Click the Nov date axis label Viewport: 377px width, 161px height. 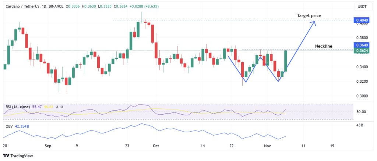tap(267, 146)
